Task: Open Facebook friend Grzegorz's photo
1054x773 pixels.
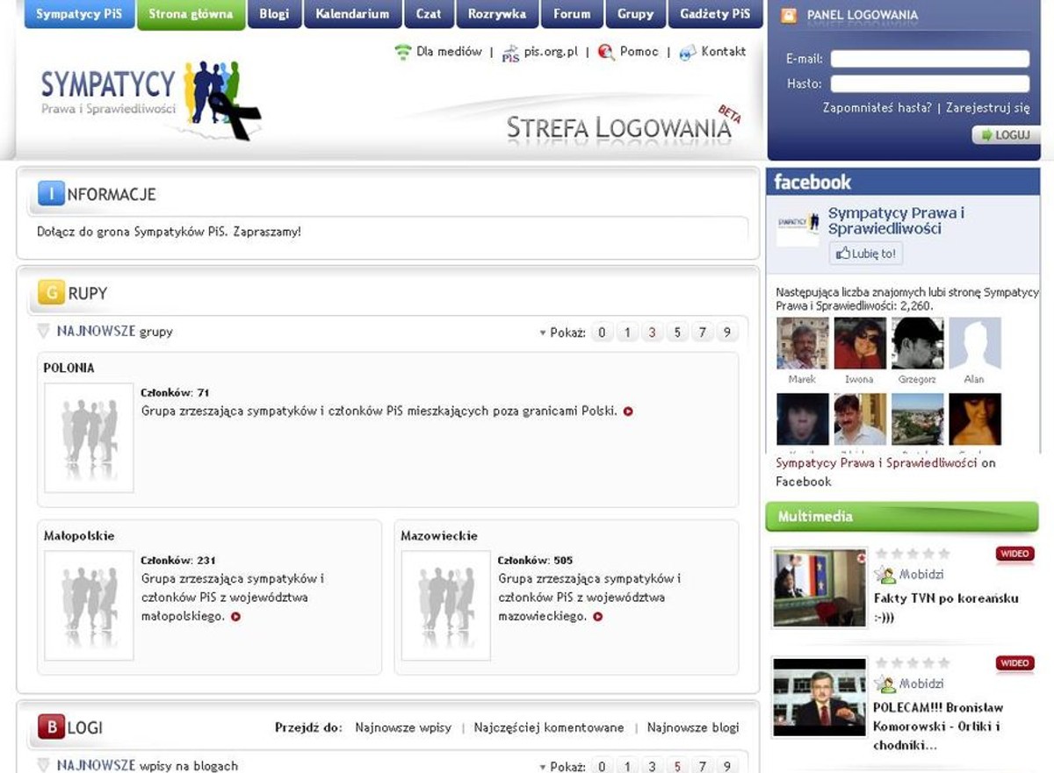Action: tap(918, 343)
